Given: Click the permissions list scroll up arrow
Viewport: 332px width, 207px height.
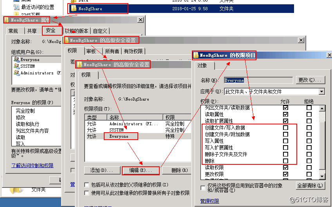Looking at the screenshot, I should click(x=322, y=108).
